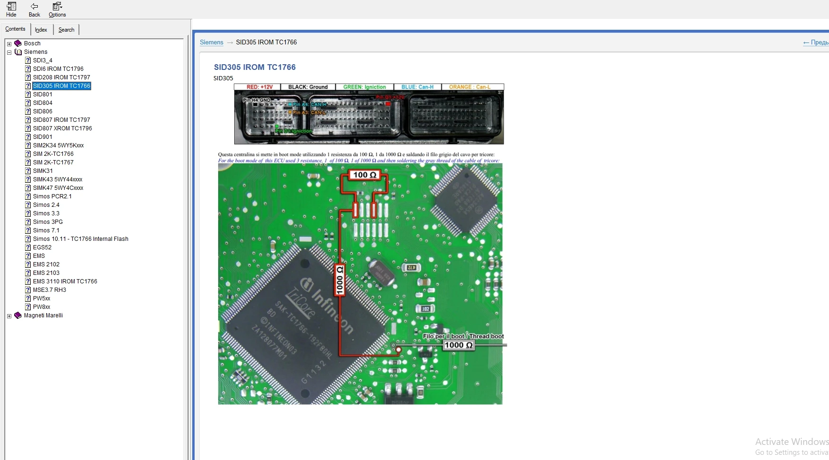The height and width of the screenshot is (460, 829).
Task: Click the Back arrow toolbar icon
Action: tap(34, 7)
